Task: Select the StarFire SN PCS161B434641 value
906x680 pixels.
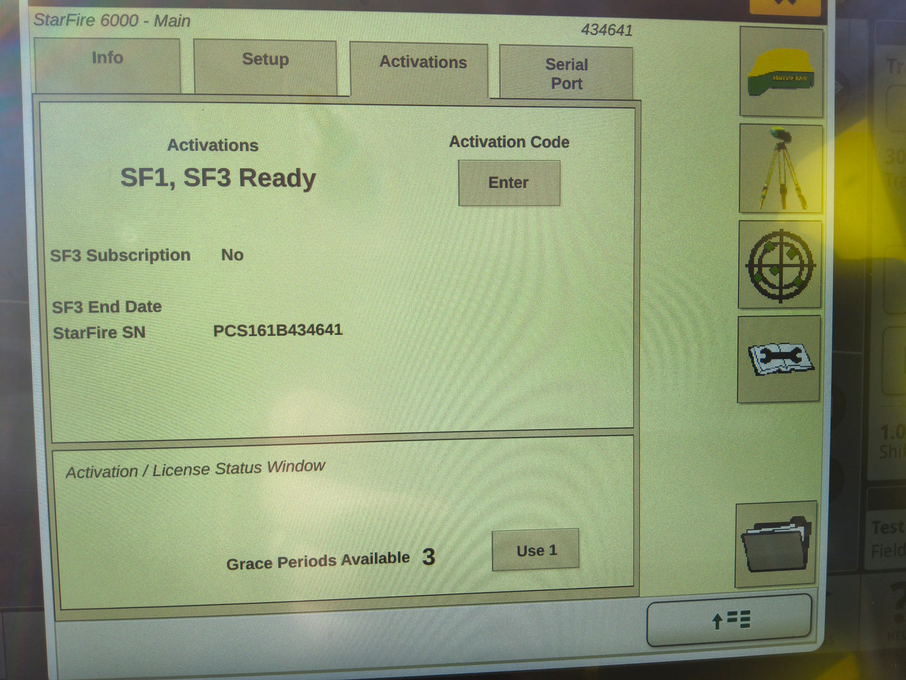Action: click(x=278, y=329)
